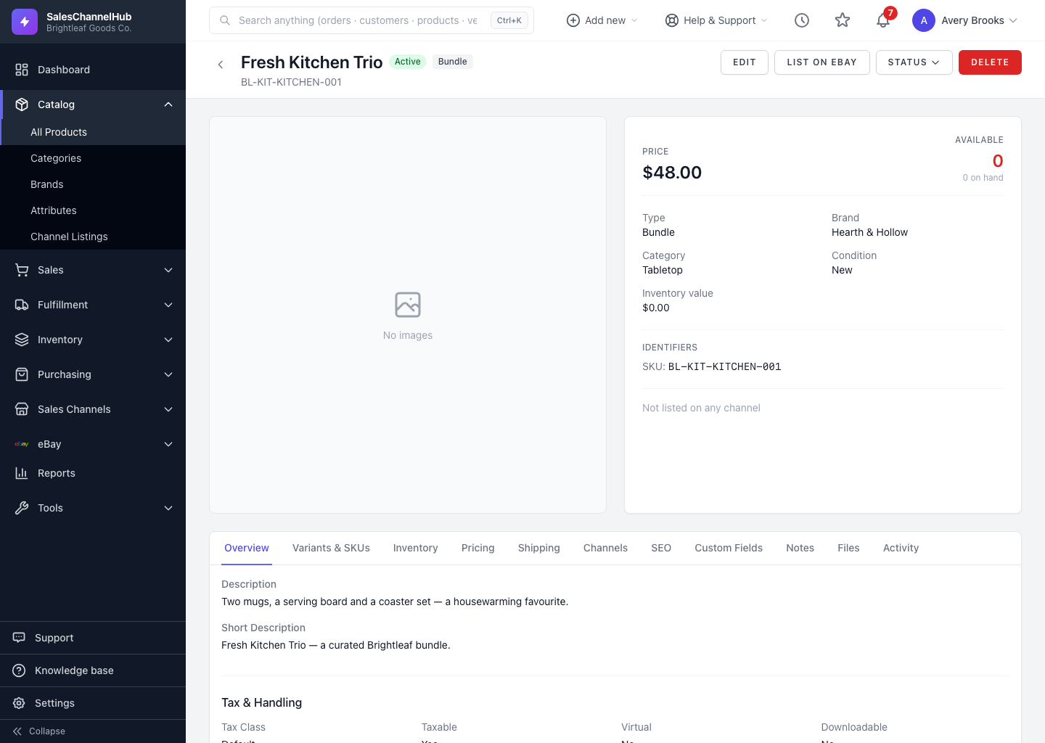1045x743 pixels.
Task: Click the No images placeholder icon
Action: click(x=408, y=305)
